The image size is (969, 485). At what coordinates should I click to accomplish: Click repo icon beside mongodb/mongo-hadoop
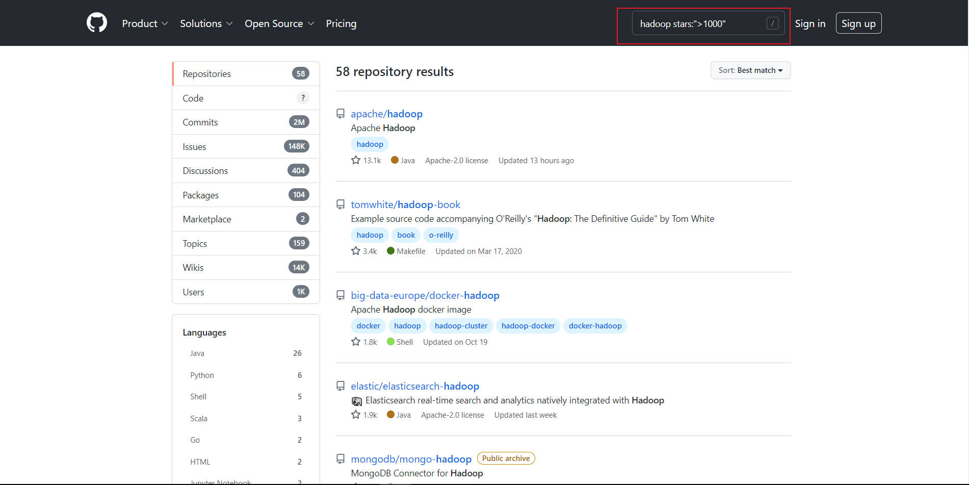pos(341,459)
